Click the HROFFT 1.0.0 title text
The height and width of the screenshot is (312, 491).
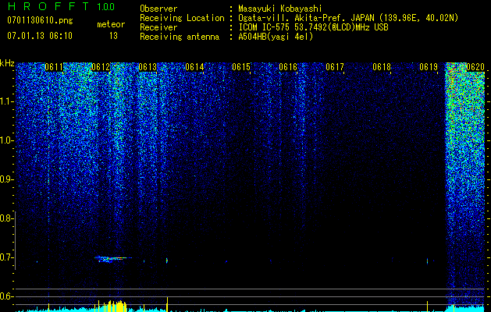point(61,6)
